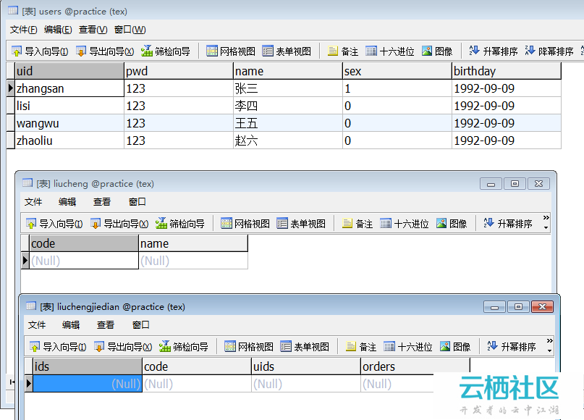The height and width of the screenshot is (420, 584).
Task: Open hex (十六进位) in liuchengjiedian window
Action: pos(407,347)
